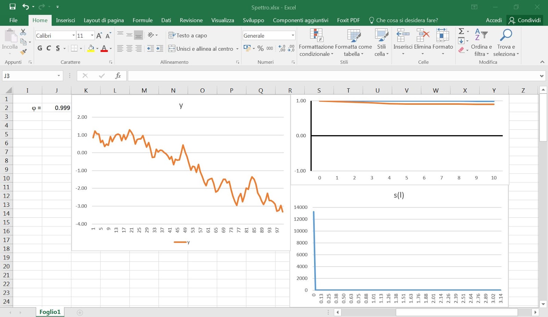The width and height of the screenshot is (548, 317).
Task: Click the Condividi share button
Action: pos(525,20)
